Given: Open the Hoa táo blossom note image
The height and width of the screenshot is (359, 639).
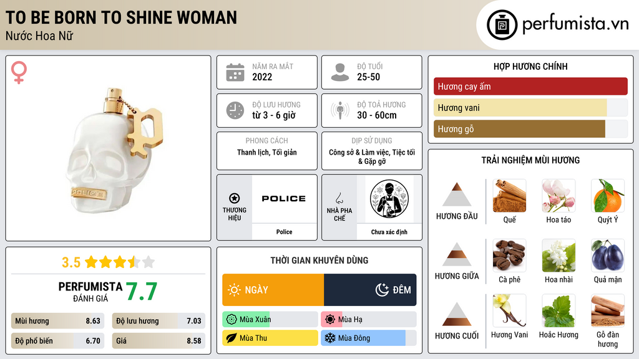Looking at the screenshot, I should tap(559, 196).
